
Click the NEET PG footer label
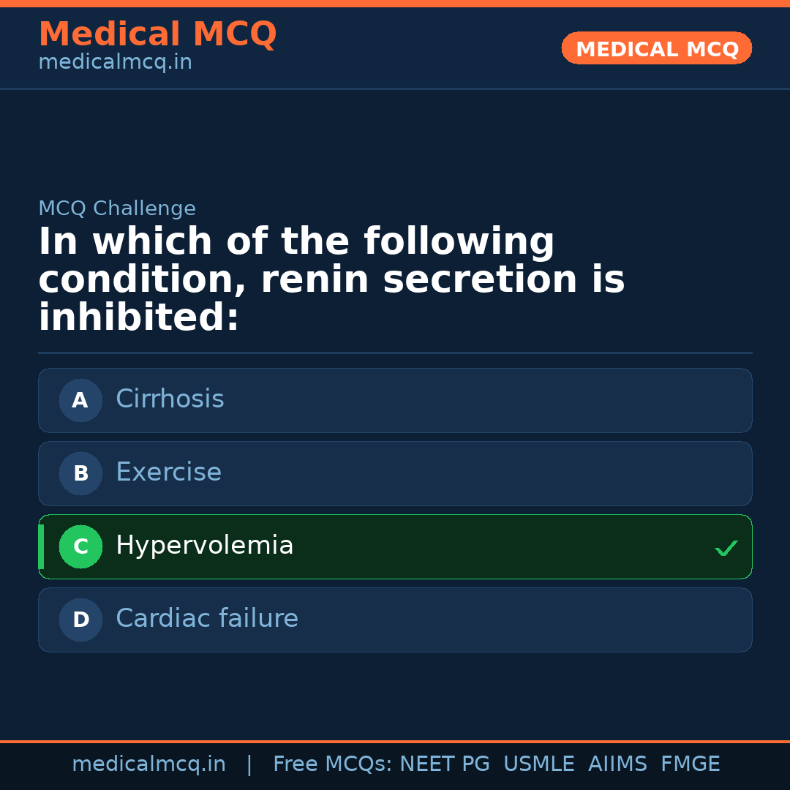[444, 764]
